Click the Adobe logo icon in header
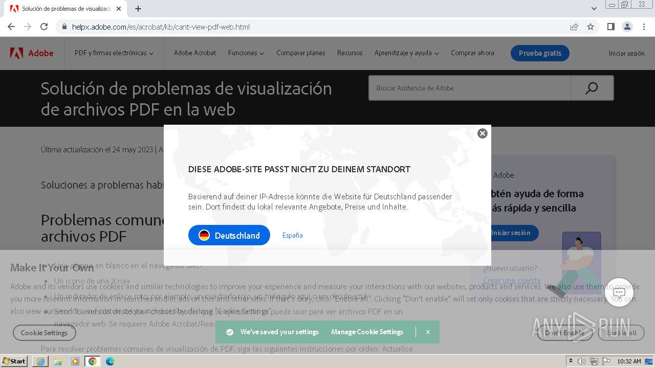The height and width of the screenshot is (368, 655). 16,53
